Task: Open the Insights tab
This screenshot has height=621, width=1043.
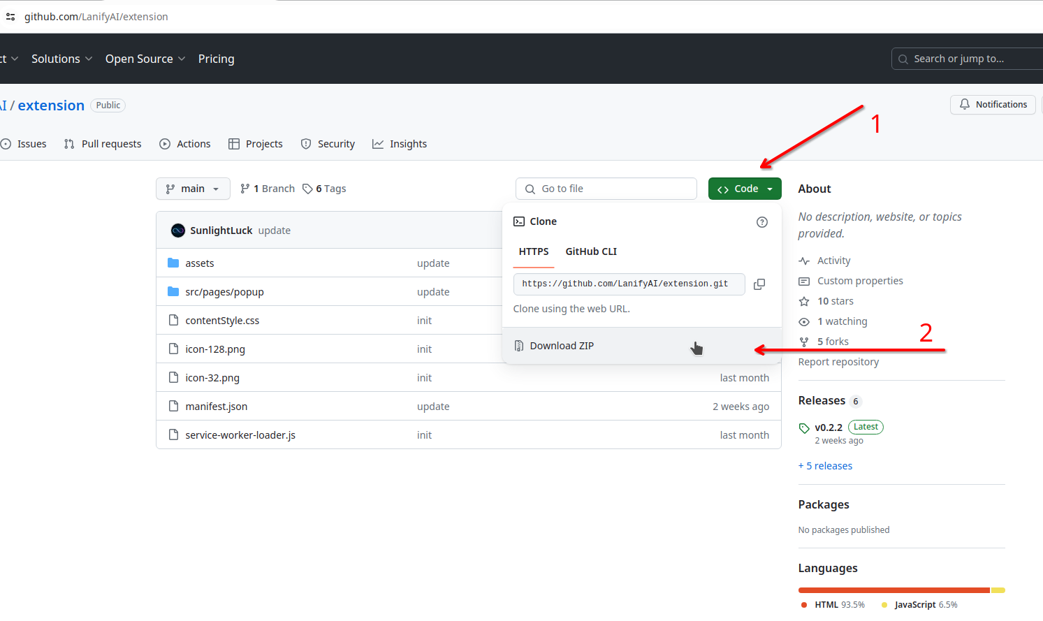Action: tap(400, 144)
